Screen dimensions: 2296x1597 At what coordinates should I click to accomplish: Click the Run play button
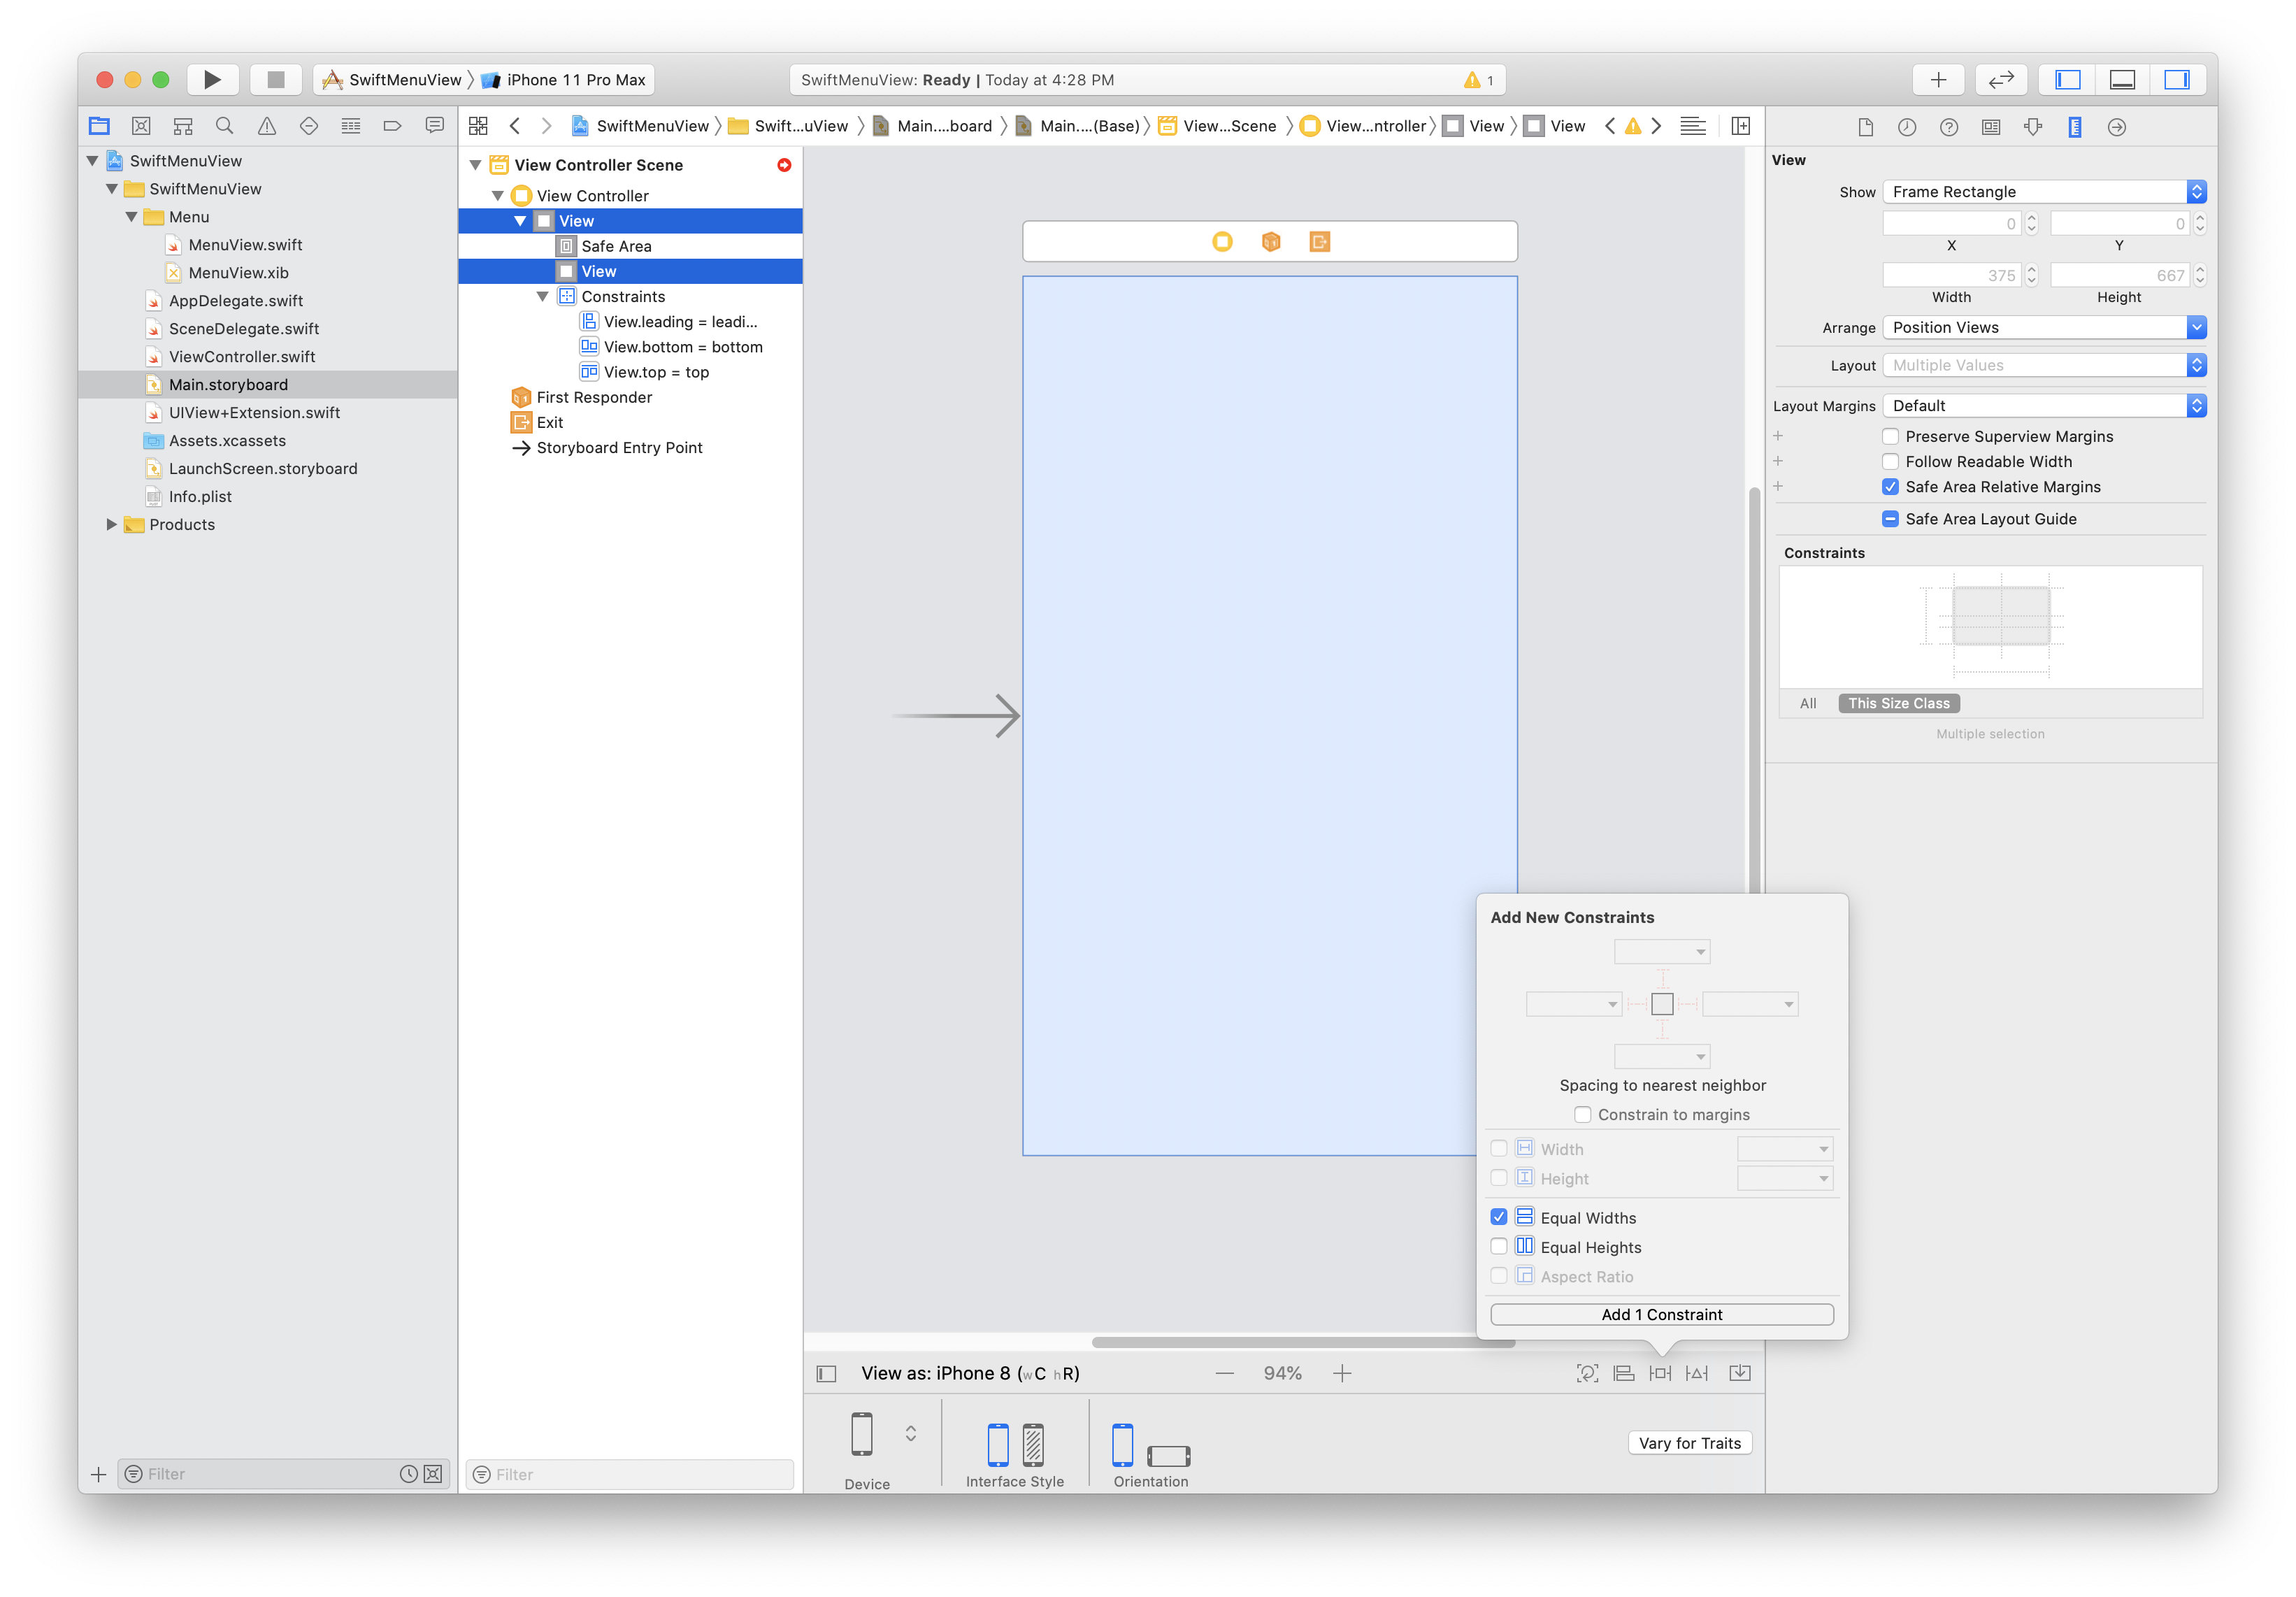click(212, 80)
